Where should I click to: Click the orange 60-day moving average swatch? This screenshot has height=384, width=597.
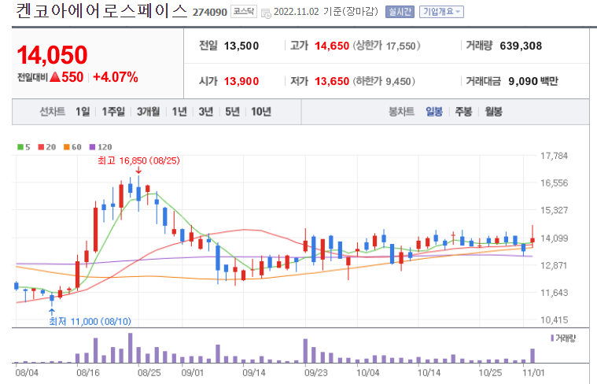[x=67, y=147]
